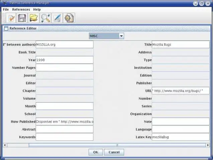Click the How Published input field
The width and height of the screenshot is (213, 160).
click(65, 122)
